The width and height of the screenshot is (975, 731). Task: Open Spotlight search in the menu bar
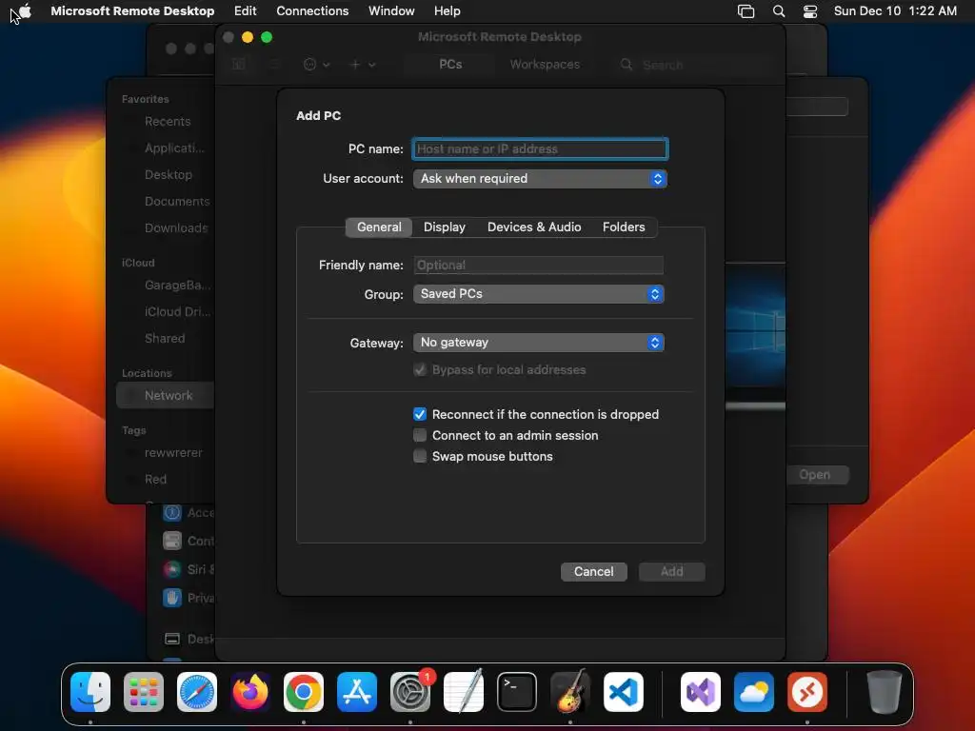pos(779,11)
